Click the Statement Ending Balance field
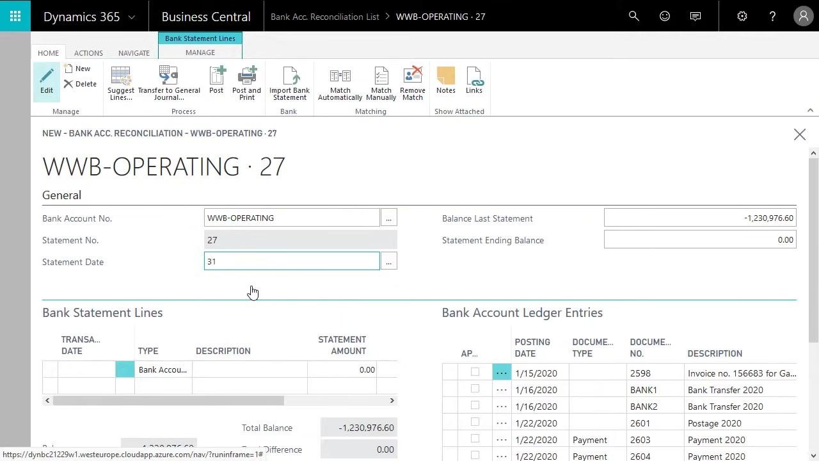The width and height of the screenshot is (819, 461). tap(700, 240)
